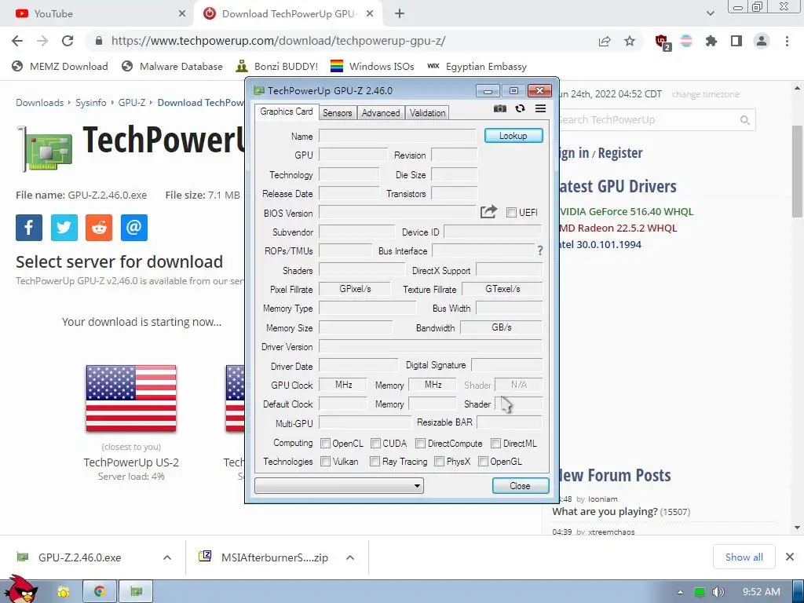Click the GPU Name field
The width and height of the screenshot is (804, 603).
tap(397, 136)
